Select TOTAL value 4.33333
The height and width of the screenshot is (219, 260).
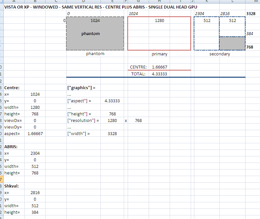[159, 74]
